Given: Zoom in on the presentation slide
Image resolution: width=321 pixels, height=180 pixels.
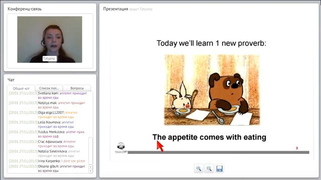Looking at the screenshot, I should point(199,168).
